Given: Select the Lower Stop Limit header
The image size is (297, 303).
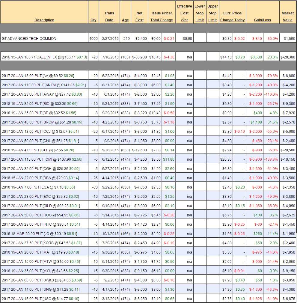Looking at the screenshot, I should tap(200, 13).
